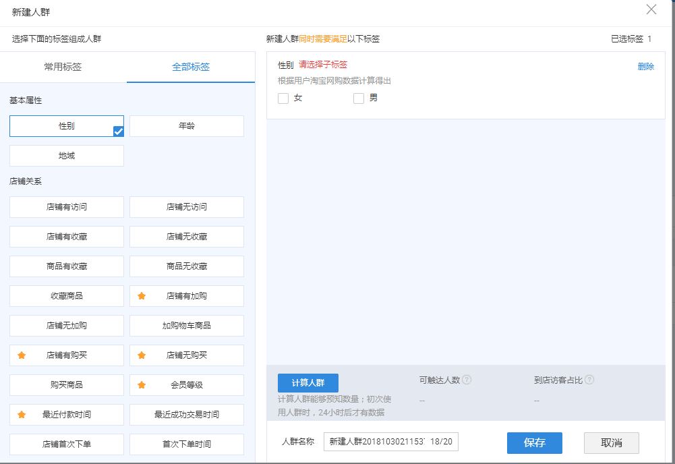Cancel with the 取消 button
The height and width of the screenshot is (464, 675).
611,443
